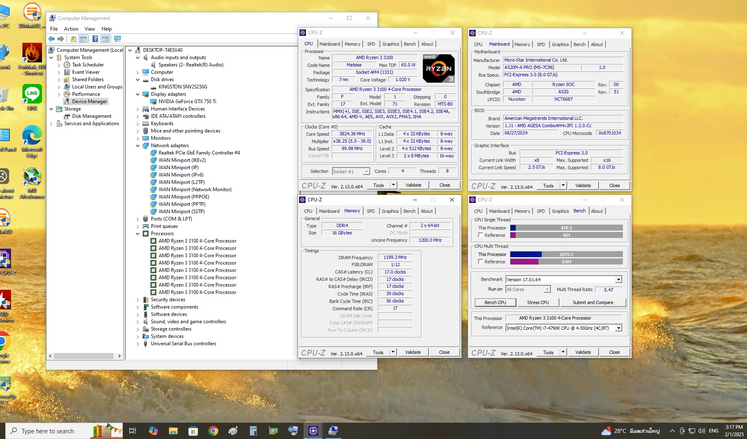Click Close button in CPU-Z Mainboard window
Viewport: 747px width, 439px height.
(614, 185)
